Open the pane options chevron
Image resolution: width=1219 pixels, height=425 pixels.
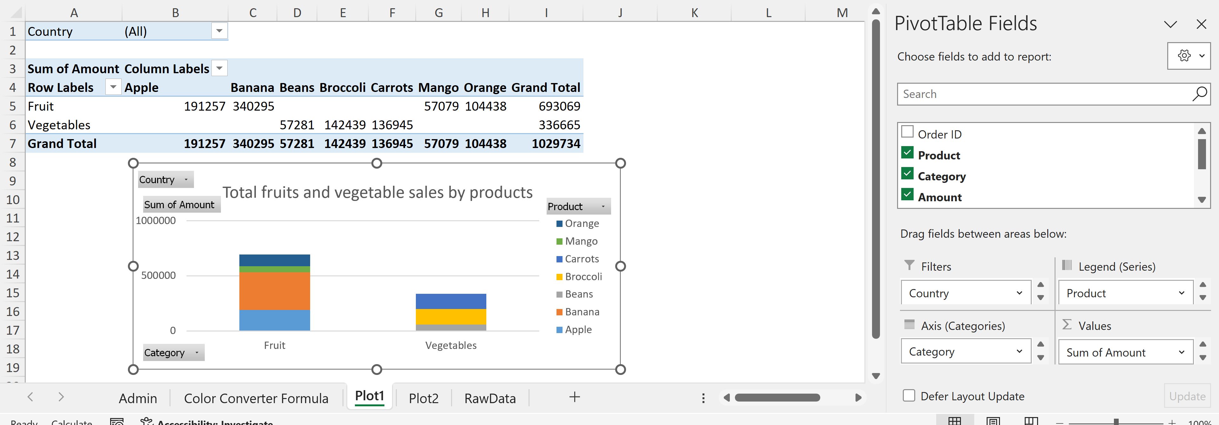coord(1170,24)
